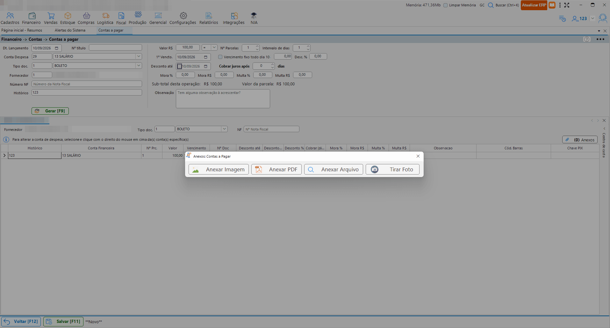610x328 pixels.
Task: Click Anexar Imagem button
Action: point(219,169)
